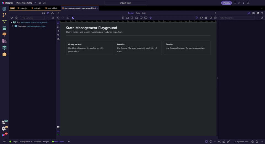Screen dimensions: 265x144
Task: Open the Pages manager in the sidebar
Action: click(x=4, y=9)
